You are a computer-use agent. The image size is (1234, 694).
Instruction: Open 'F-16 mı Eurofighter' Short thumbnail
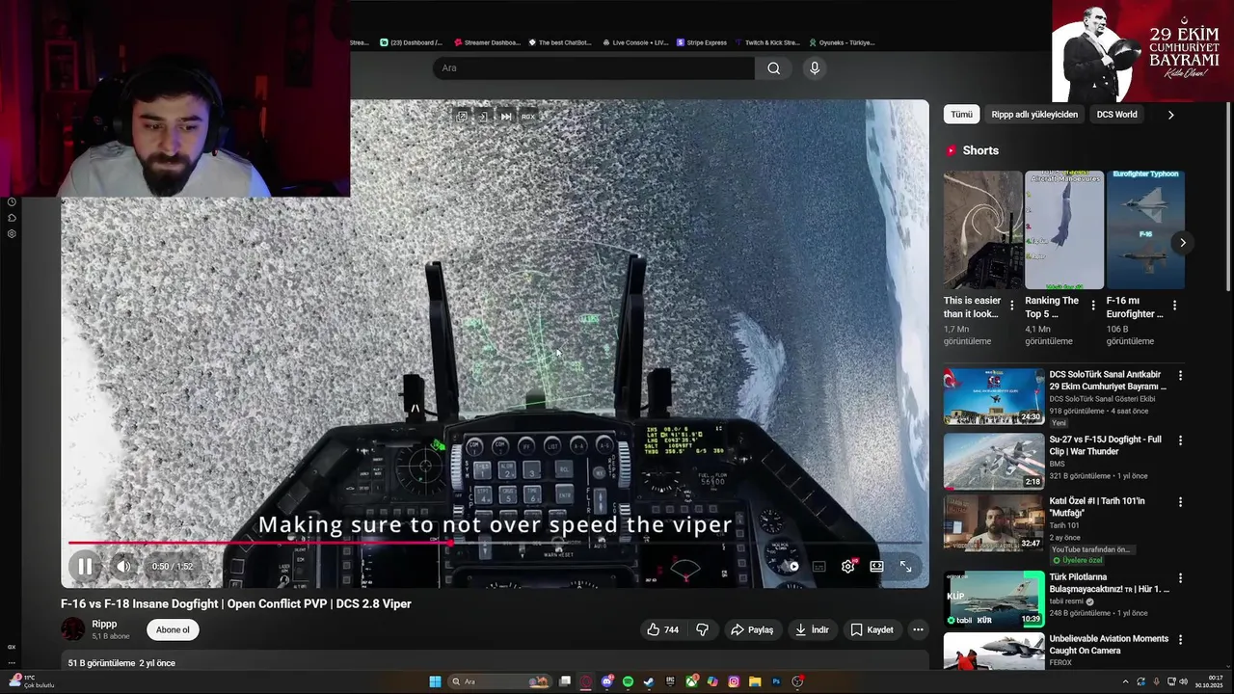[x=1145, y=230]
